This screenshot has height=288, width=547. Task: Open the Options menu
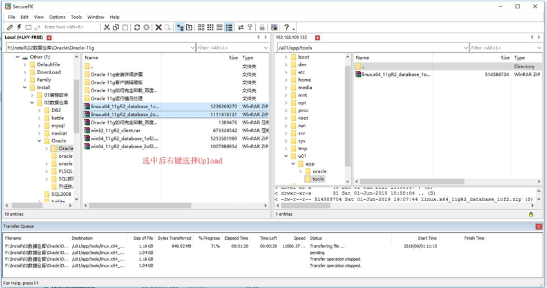coord(57,17)
